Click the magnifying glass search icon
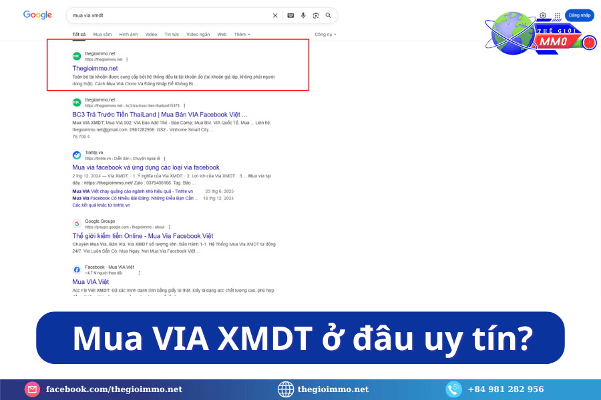 (328, 15)
